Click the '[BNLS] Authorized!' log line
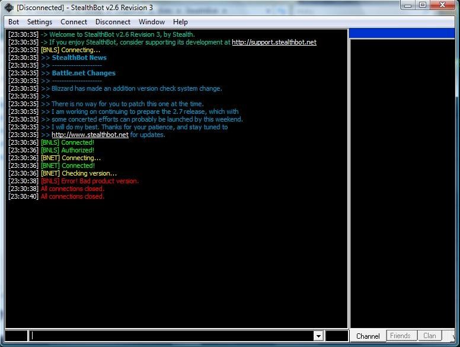 click(x=68, y=150)
